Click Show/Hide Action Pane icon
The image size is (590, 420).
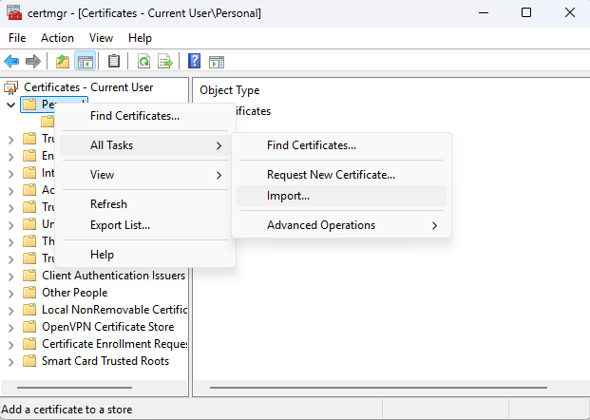click(x=217, y=62)
